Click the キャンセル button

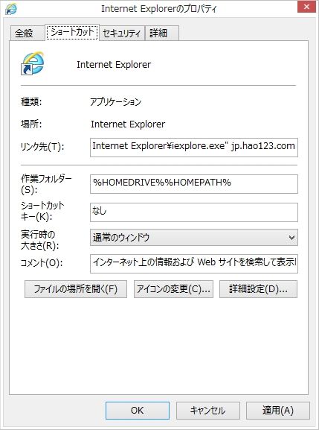coord(208,411)
